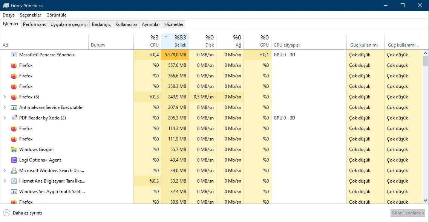Click the Task Manager icon in title bar
Viewport: 429px width, 222px height.
click(6, 6)
